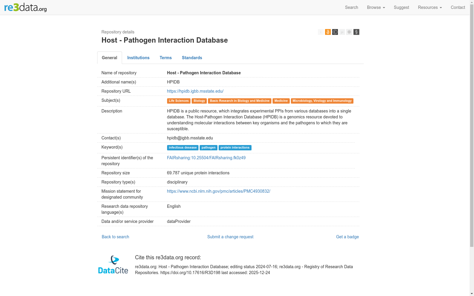Click the page's vertical scrollbar thumb
The height and width of the screenshot is (296, 474).
pos(472,126)
